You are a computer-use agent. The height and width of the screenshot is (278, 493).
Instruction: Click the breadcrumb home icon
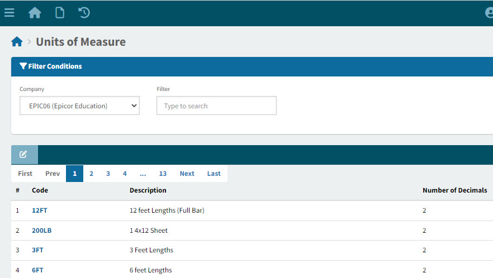click(17, 42)
